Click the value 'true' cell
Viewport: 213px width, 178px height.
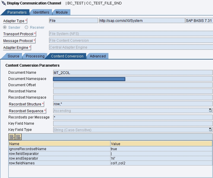(x=161, y=149)
